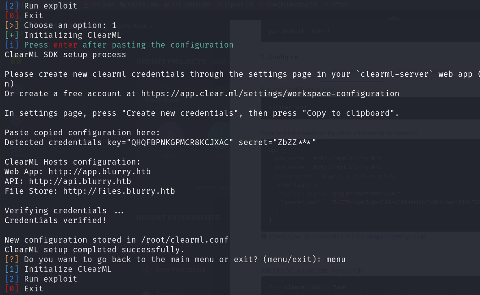The width and height of the screenshot is (480, 295).
Task: Click the Google Hacking DB bookmark icon
Action: 262,4
